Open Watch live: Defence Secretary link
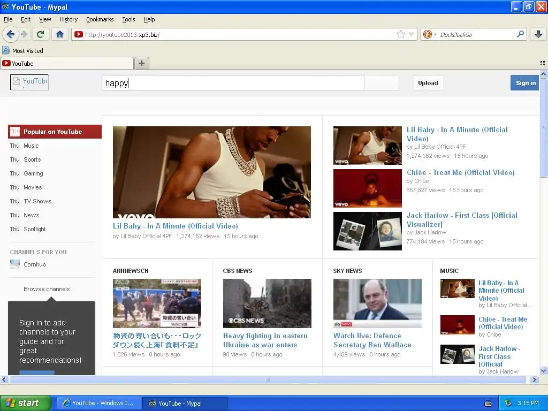 click(x=372, y=340)
